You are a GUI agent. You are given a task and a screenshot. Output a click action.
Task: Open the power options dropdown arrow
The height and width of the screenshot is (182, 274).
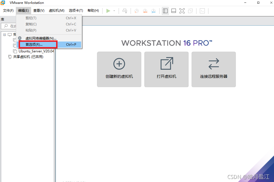coord(114,11)
